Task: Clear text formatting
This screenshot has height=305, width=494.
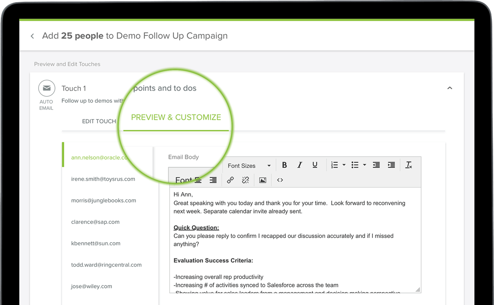Action: coord(409,165)
